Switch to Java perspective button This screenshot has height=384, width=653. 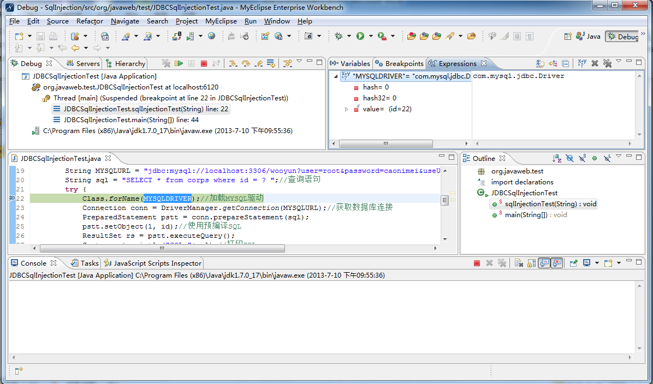pos(588,36)
